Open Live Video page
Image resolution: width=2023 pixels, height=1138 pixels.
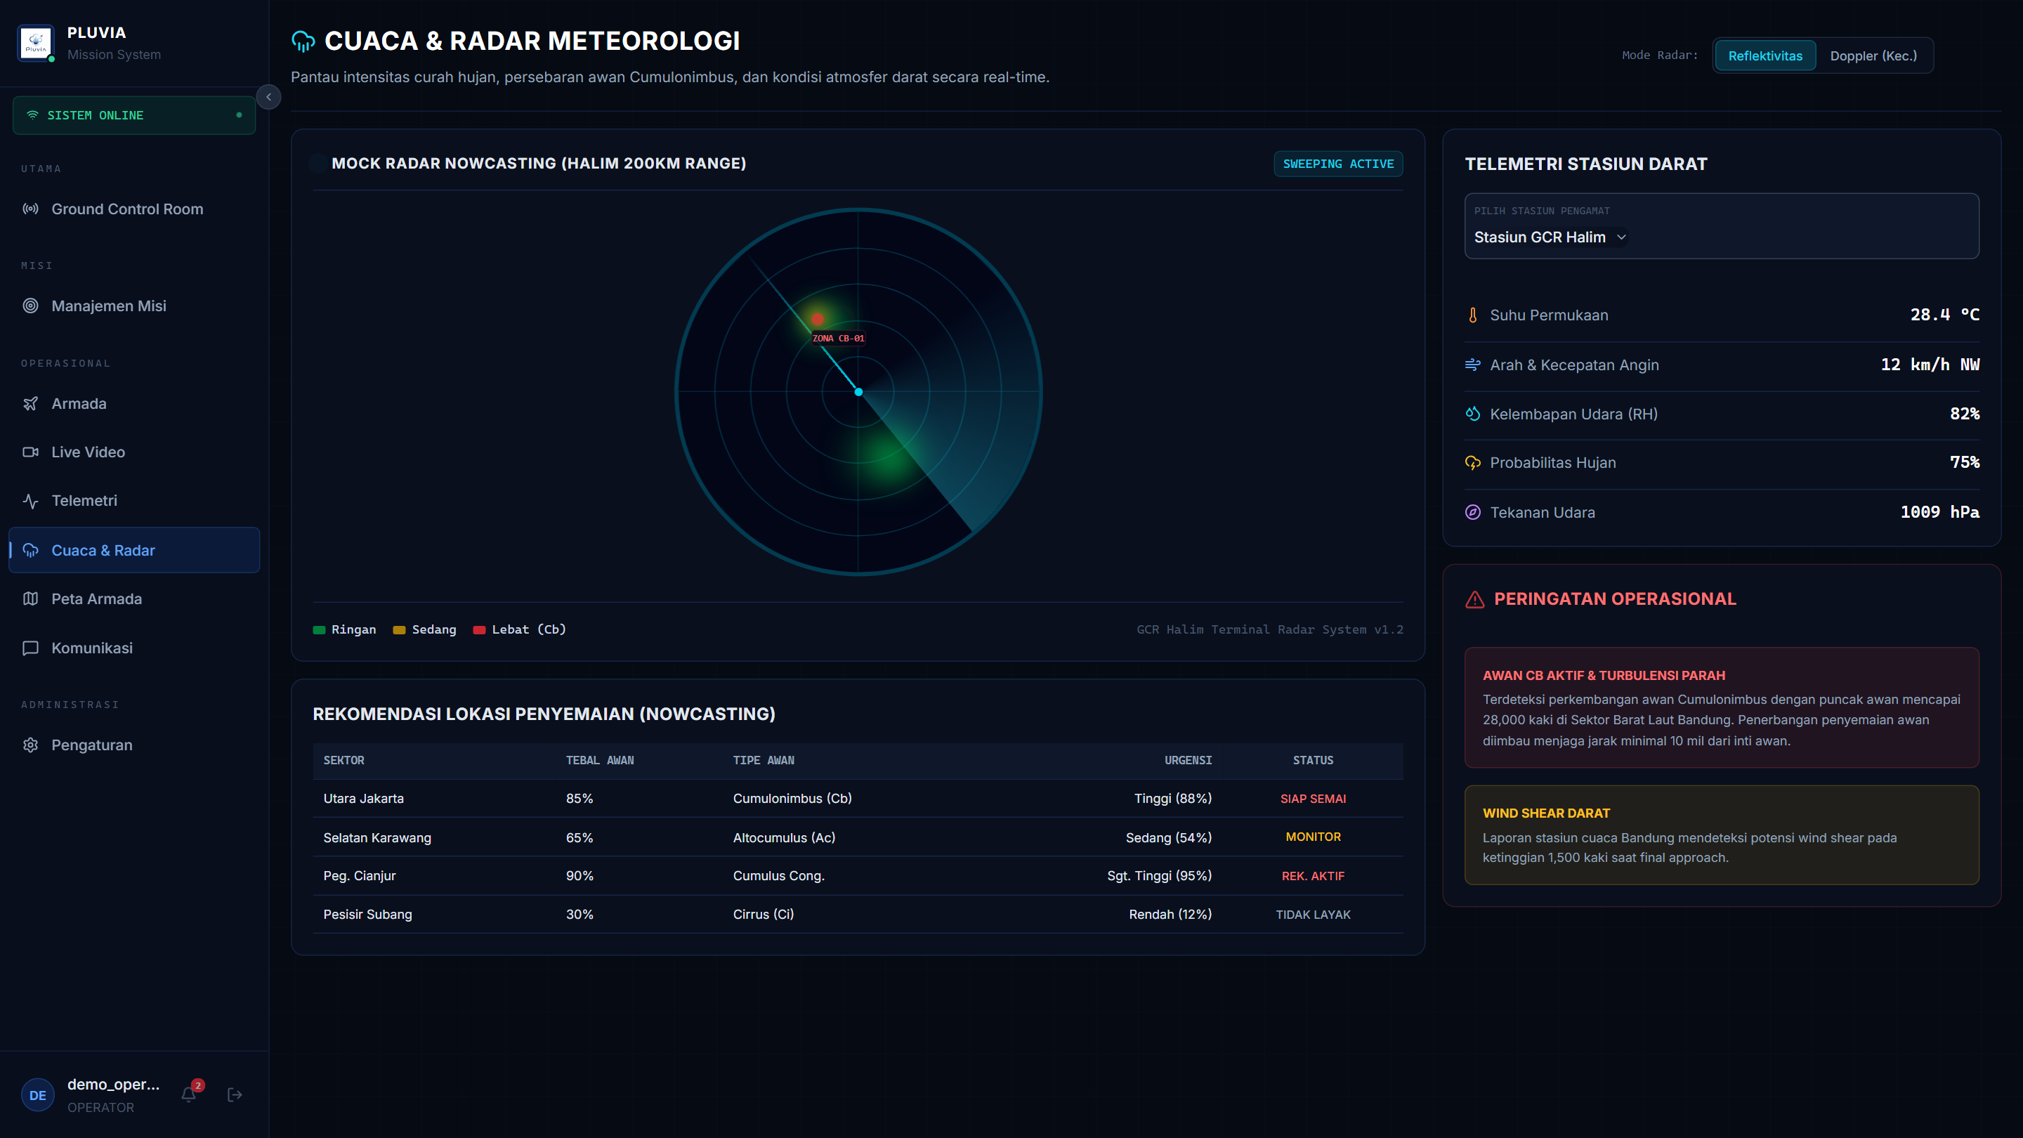(134, 452)
